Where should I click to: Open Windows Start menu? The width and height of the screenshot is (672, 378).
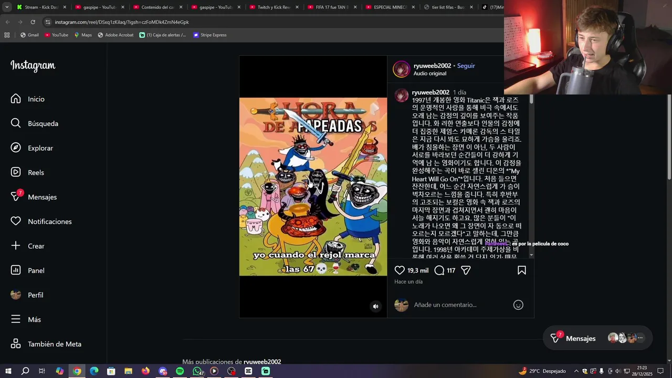tap(8, 371)
